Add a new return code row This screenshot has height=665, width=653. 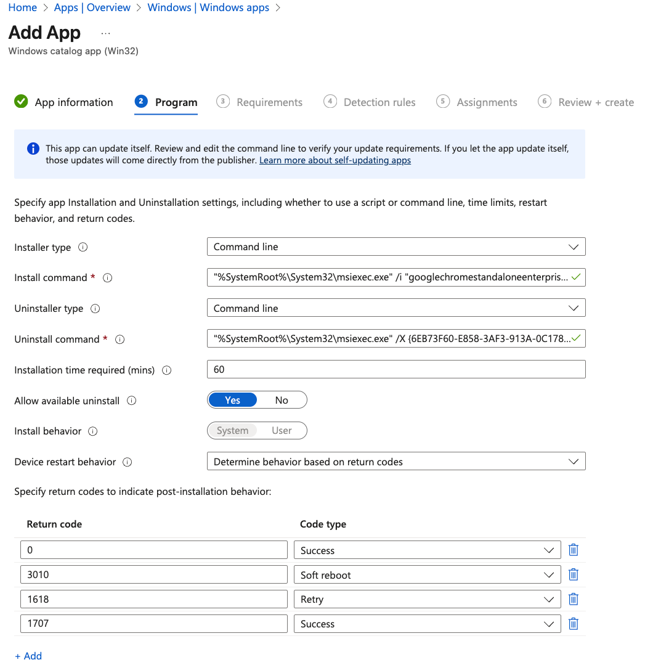pos(28,656)
